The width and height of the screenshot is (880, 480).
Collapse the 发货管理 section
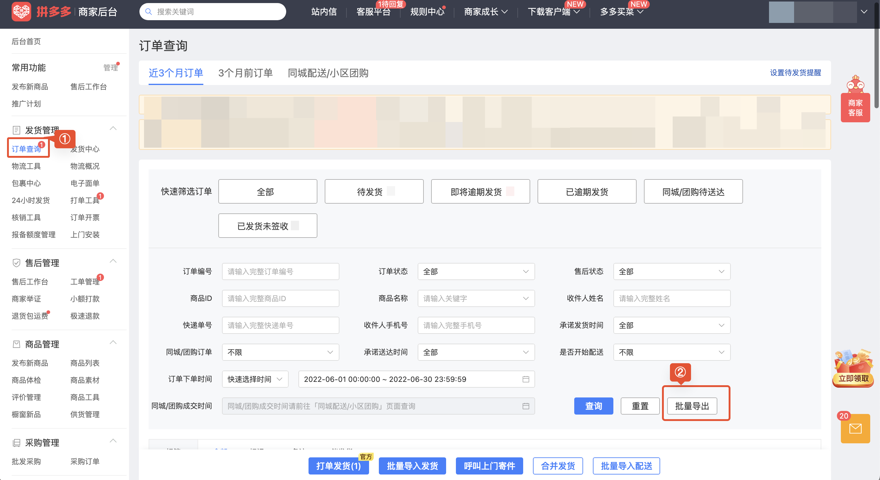click(x=113, y=128)
